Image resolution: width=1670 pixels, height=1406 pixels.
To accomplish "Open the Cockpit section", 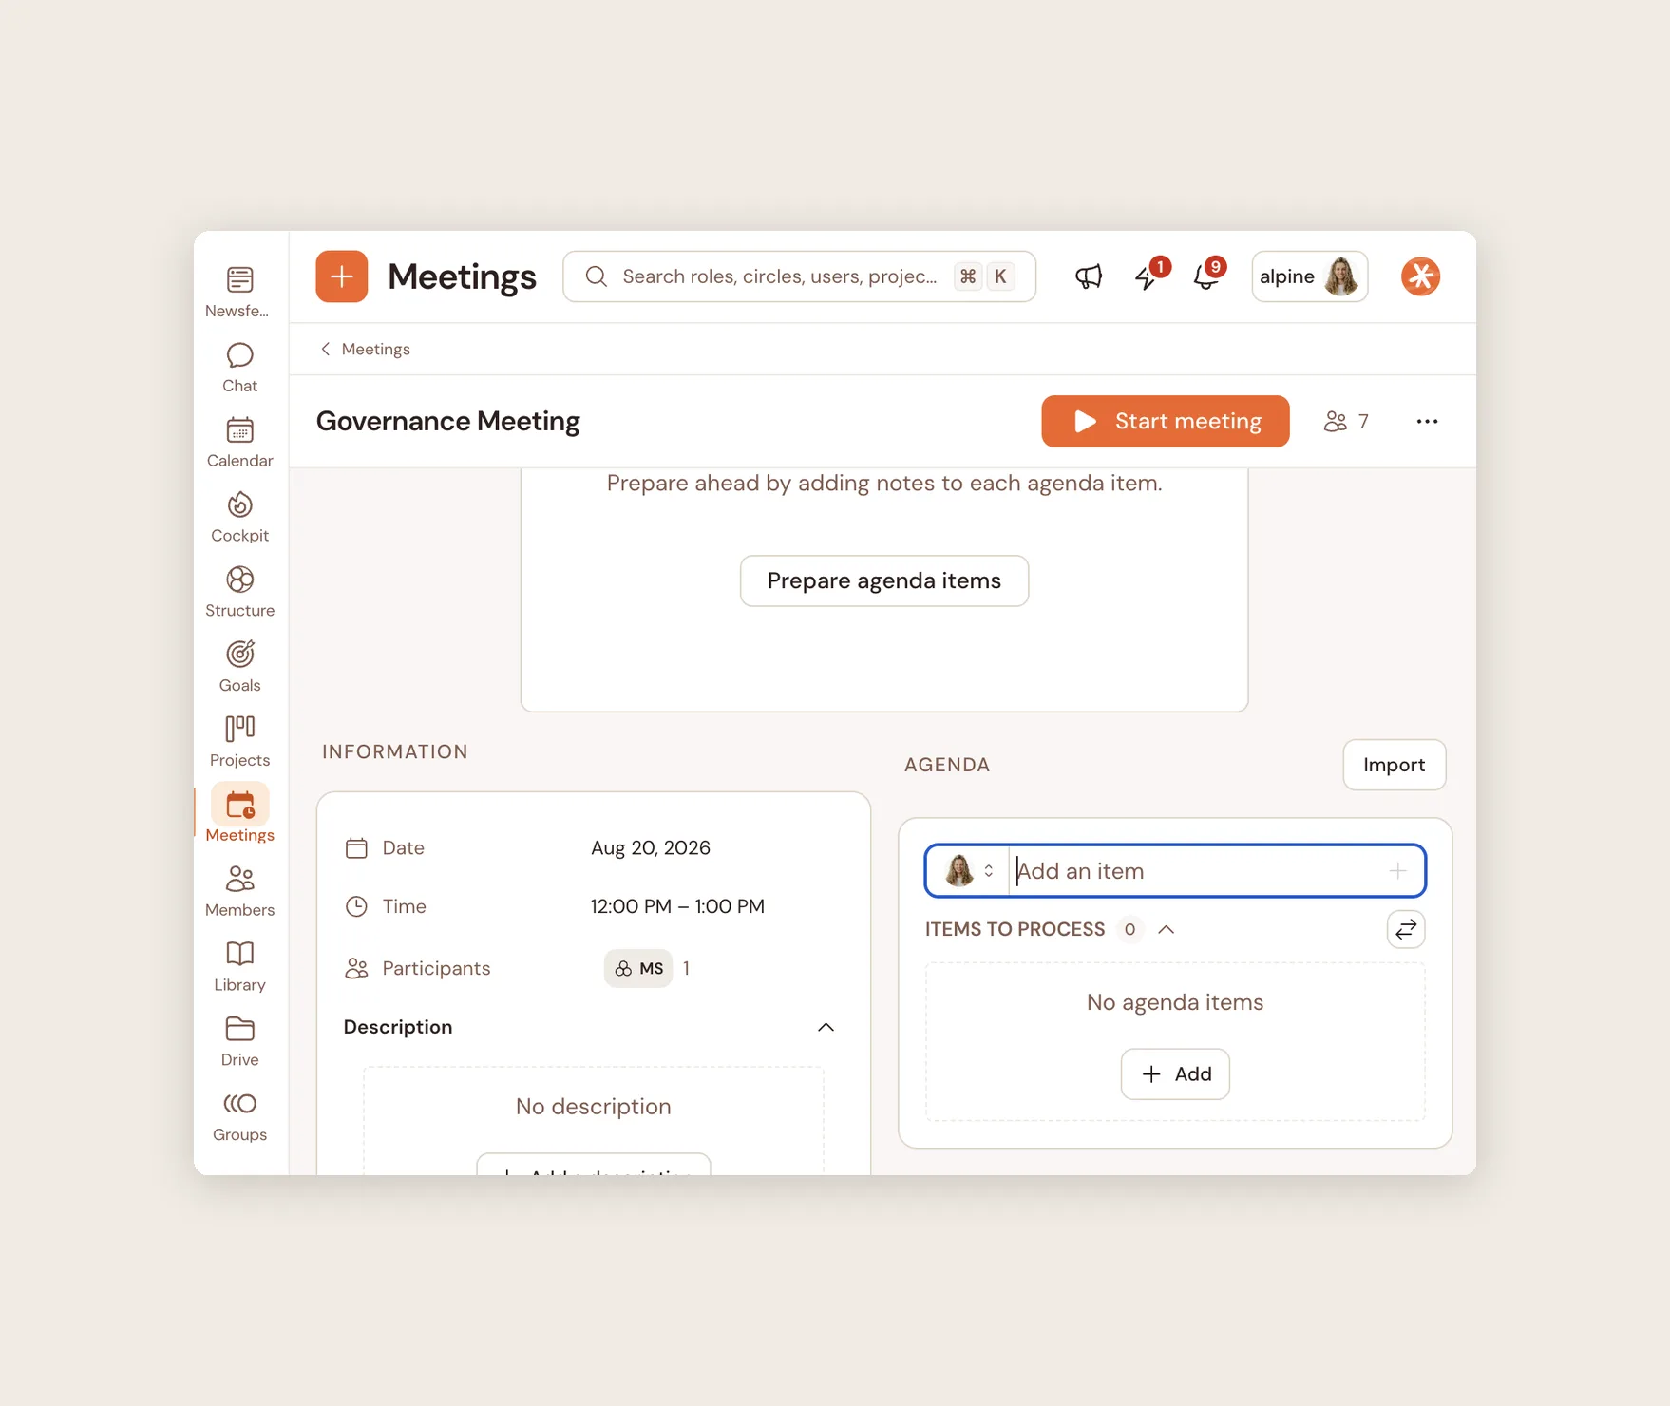I will [239, 517].
